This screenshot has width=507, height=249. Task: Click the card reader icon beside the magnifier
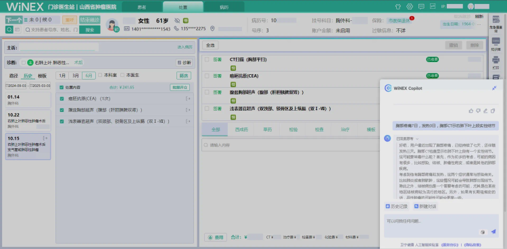coord(18,30)
